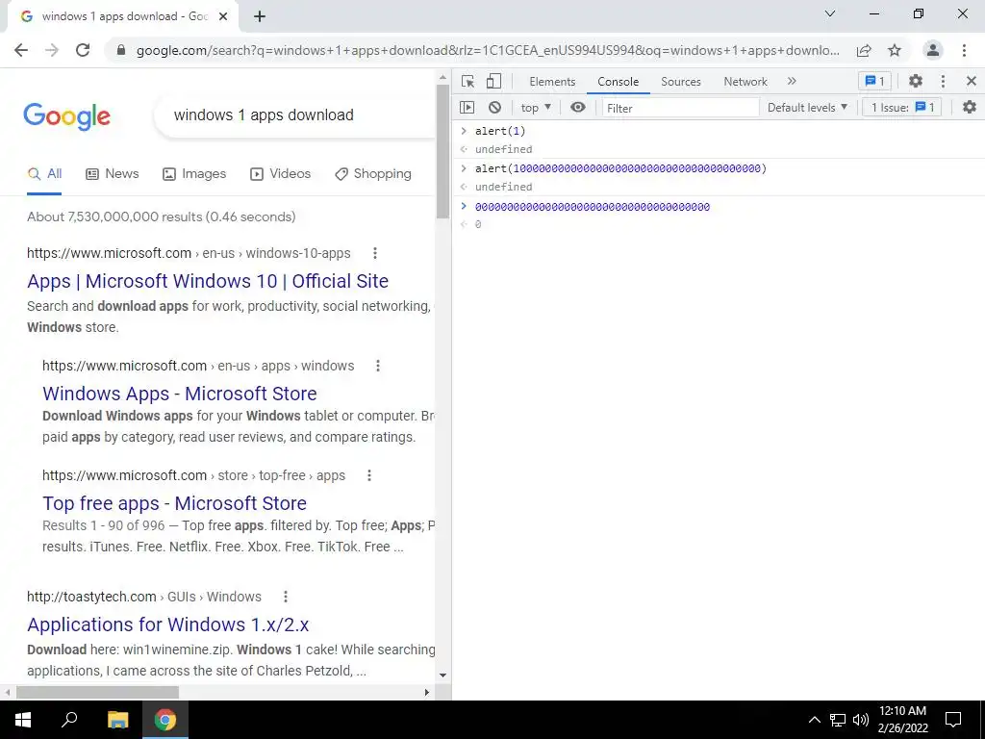Open network status tray icon
Image resolution: width=985 pixels, height=739 pixels.
[838, 720]
